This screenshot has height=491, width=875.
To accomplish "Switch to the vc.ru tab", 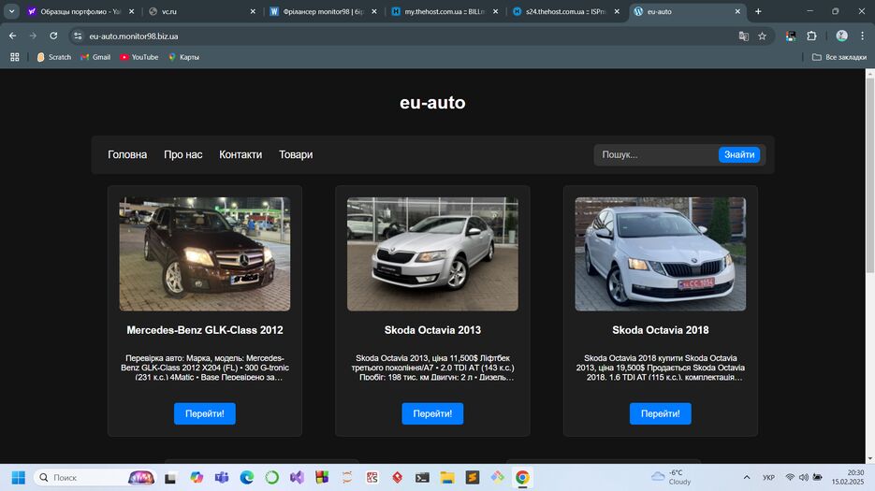I will coord(202,11).
